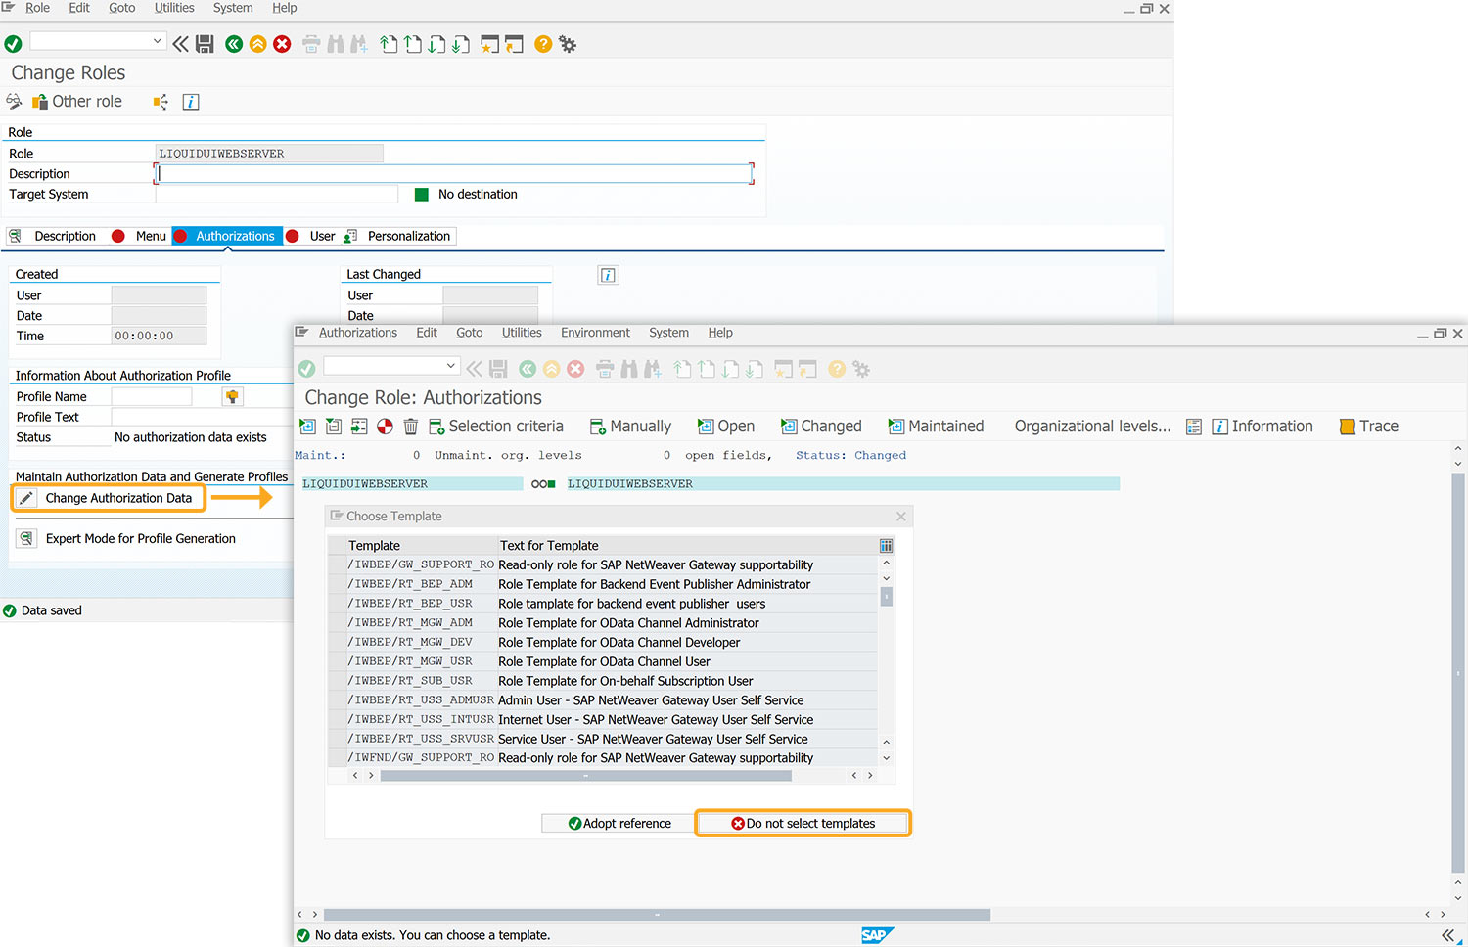Click the Other role button
Viewport: 1468px width, 947px height.
point(77,102)
